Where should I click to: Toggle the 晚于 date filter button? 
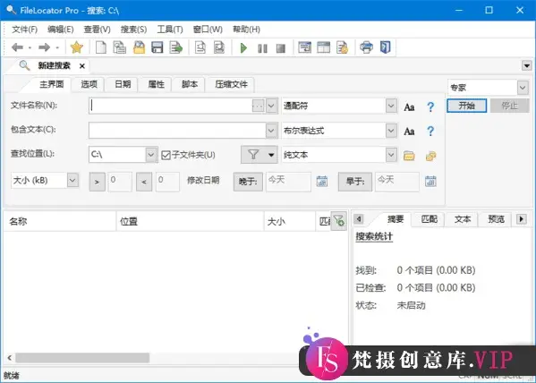[x=248, y=182]
